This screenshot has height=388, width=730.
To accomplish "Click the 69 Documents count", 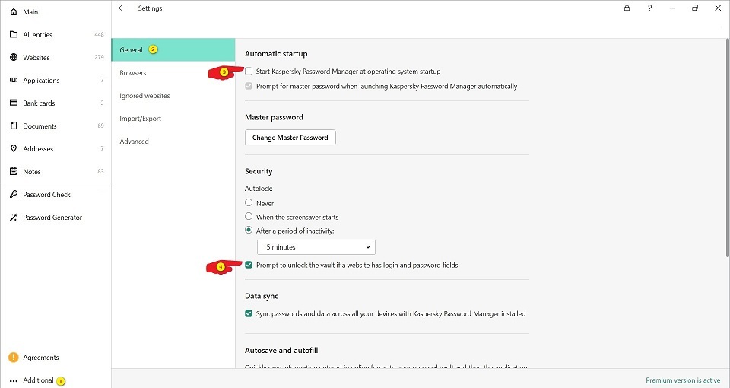I will click(100, 126).
